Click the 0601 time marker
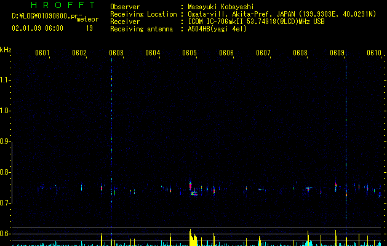Screen dimensions: 387x246 pos(42,53)
